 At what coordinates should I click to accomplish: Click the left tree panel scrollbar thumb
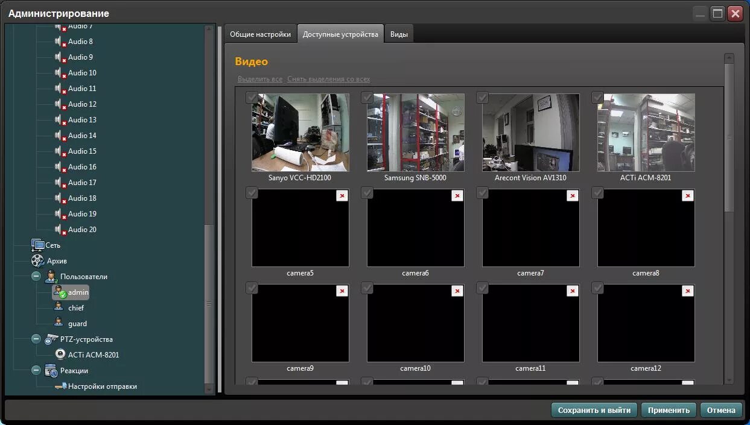pyautogui.click(x=209, y=304)
